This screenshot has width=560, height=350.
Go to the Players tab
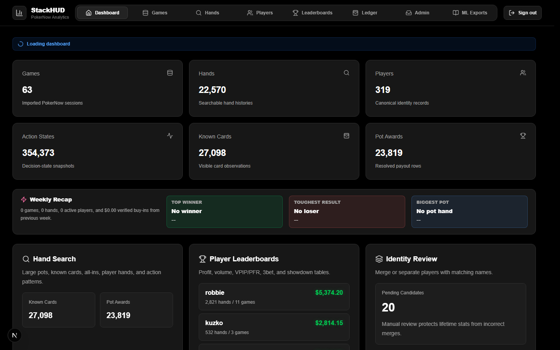click(260, 13)
